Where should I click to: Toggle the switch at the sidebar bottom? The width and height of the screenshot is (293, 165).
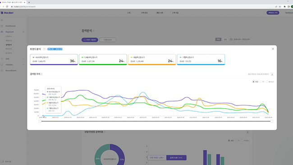pyautogui.click(x=2, y=161)
